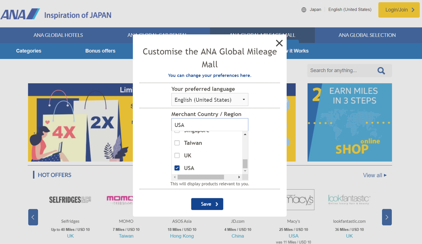Click the ASOS Asia Hong Kong link
The width and height of the screenshot is (422, 244).
(182, 236)
